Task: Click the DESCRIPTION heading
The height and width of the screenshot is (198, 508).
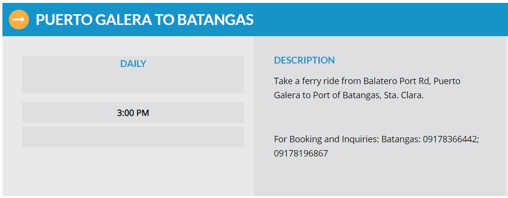Action: [x=304, y=61]
